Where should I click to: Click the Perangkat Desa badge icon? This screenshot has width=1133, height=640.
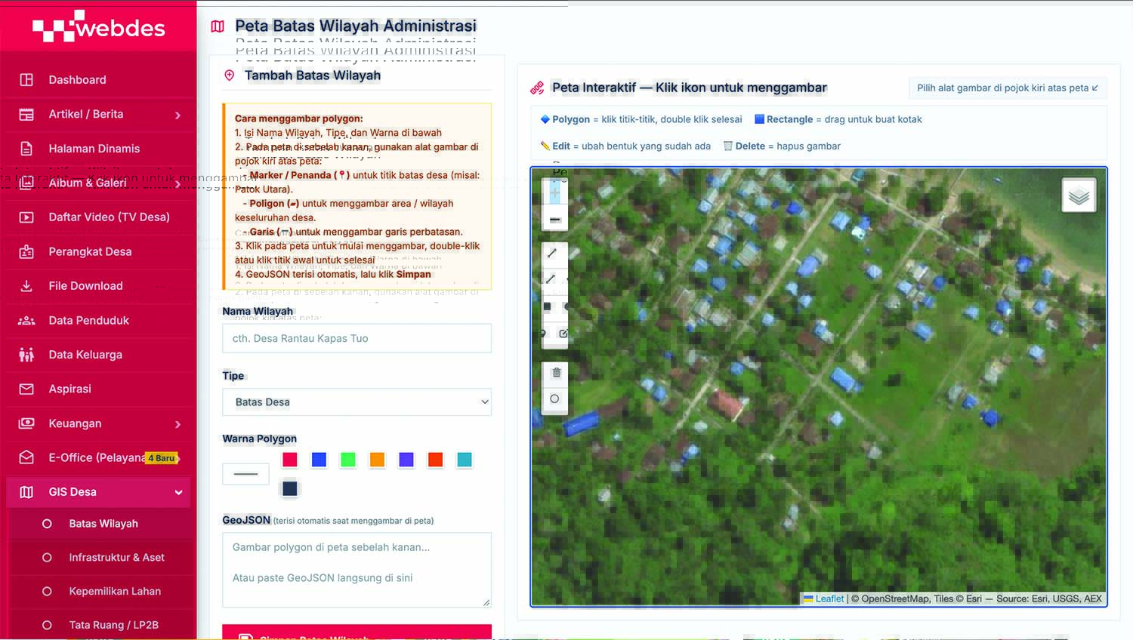tap(26, 251)
